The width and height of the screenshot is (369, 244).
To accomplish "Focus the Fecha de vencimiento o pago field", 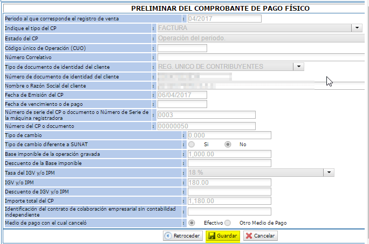I will click(182, 104).
